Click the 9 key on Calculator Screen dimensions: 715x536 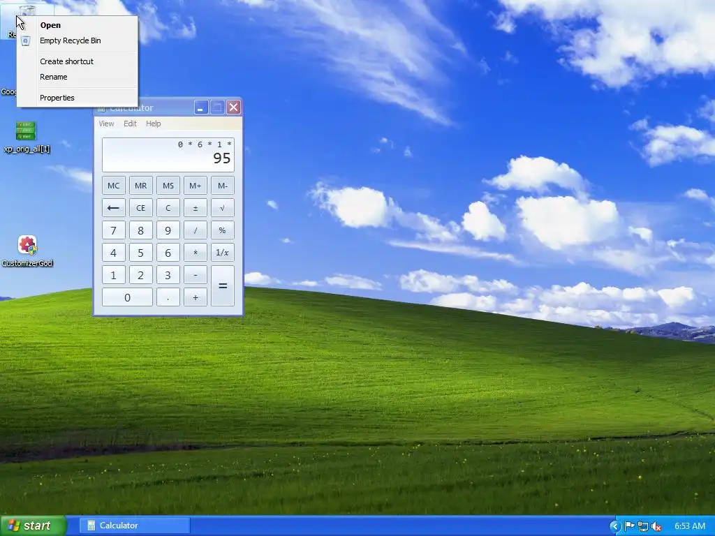168,230
